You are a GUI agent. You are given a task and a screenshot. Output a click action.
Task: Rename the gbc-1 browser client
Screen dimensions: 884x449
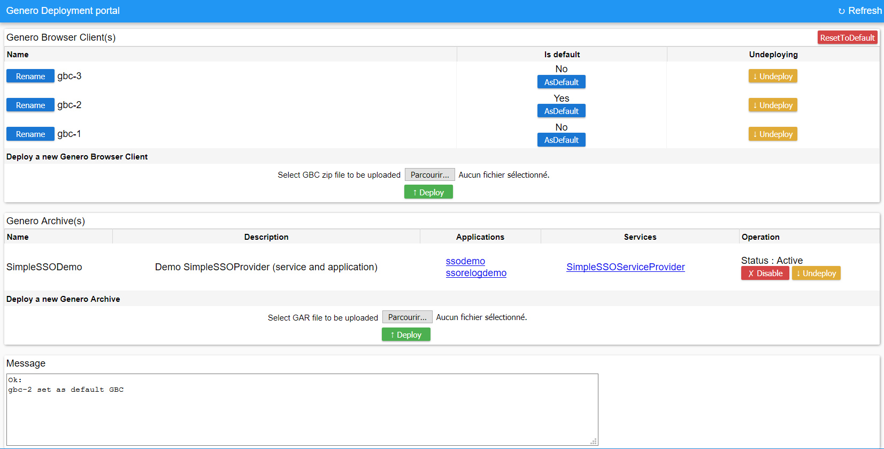click(x=30, y=134)
